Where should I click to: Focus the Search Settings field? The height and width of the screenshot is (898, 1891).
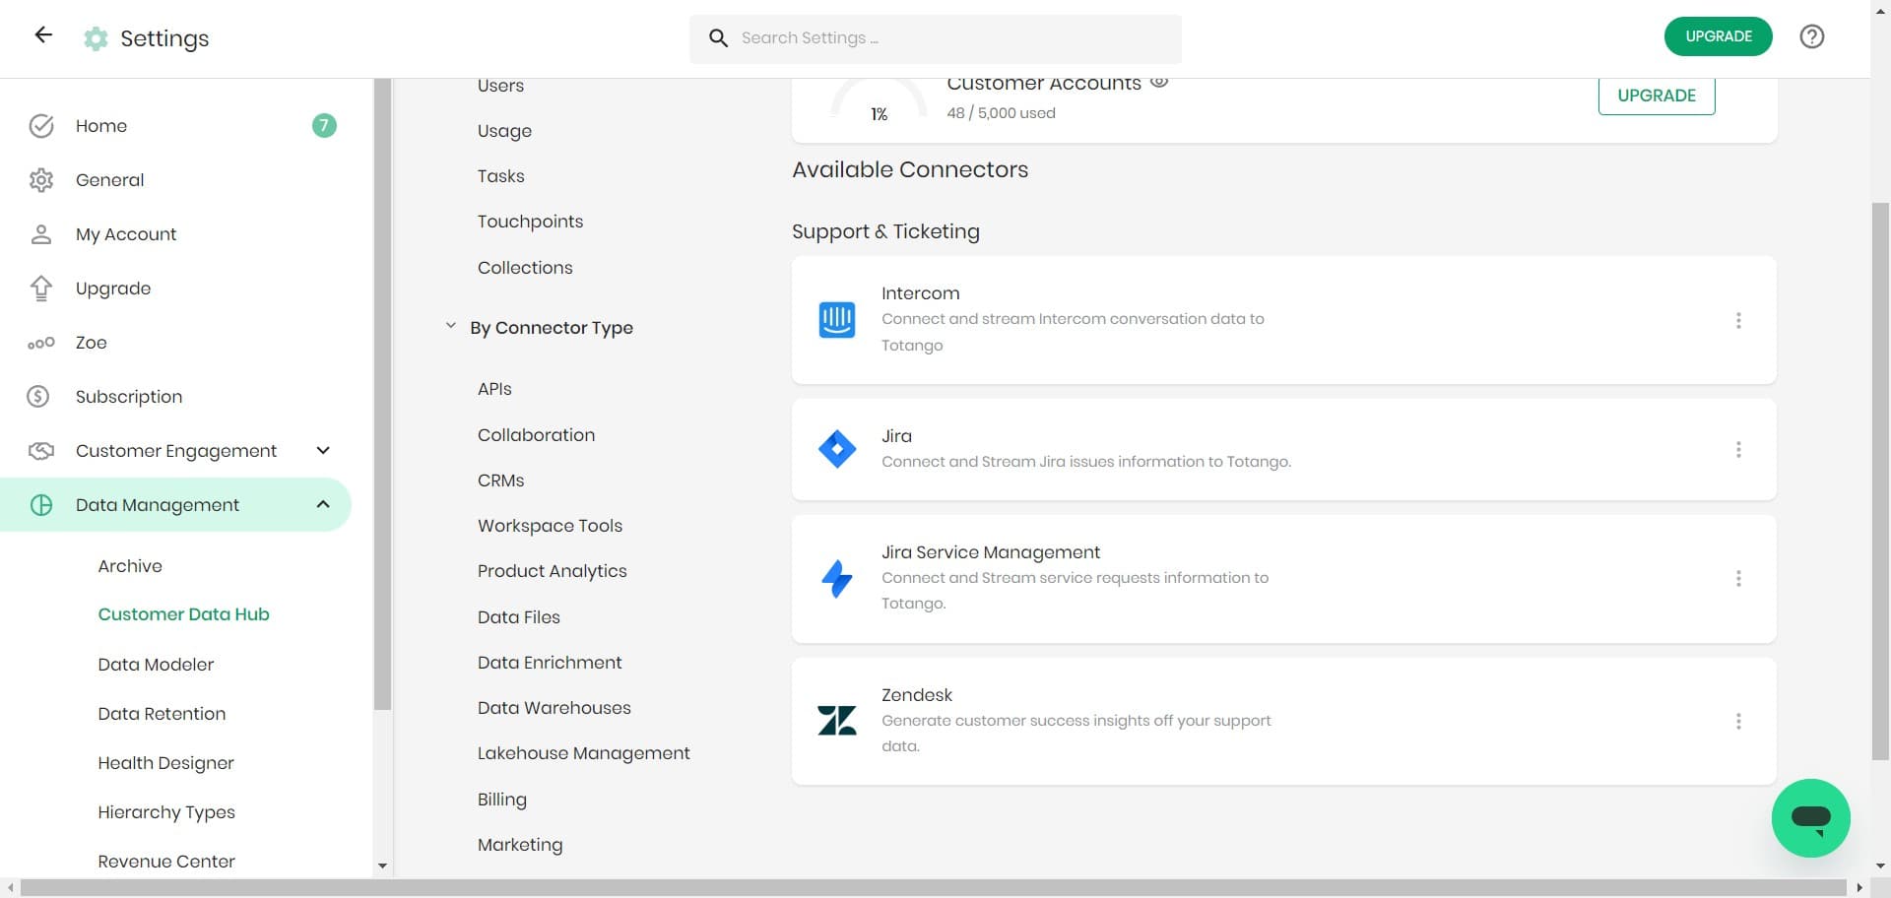pyautogui.click(x=936, y=38)
